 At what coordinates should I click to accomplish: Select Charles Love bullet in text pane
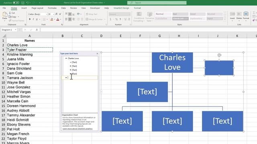[73, 58]
